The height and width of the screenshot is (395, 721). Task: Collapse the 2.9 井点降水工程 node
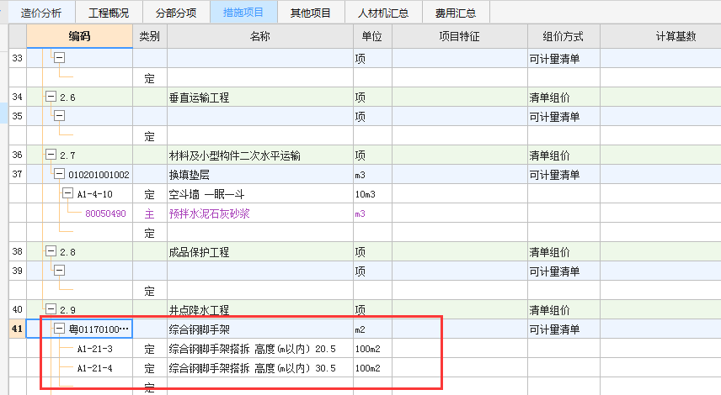pos(51,309)
